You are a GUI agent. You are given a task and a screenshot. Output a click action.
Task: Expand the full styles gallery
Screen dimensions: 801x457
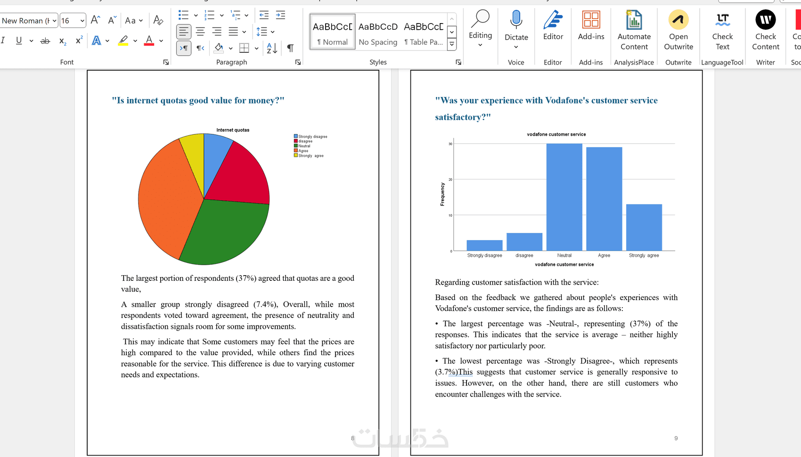(x=452, y=44)
